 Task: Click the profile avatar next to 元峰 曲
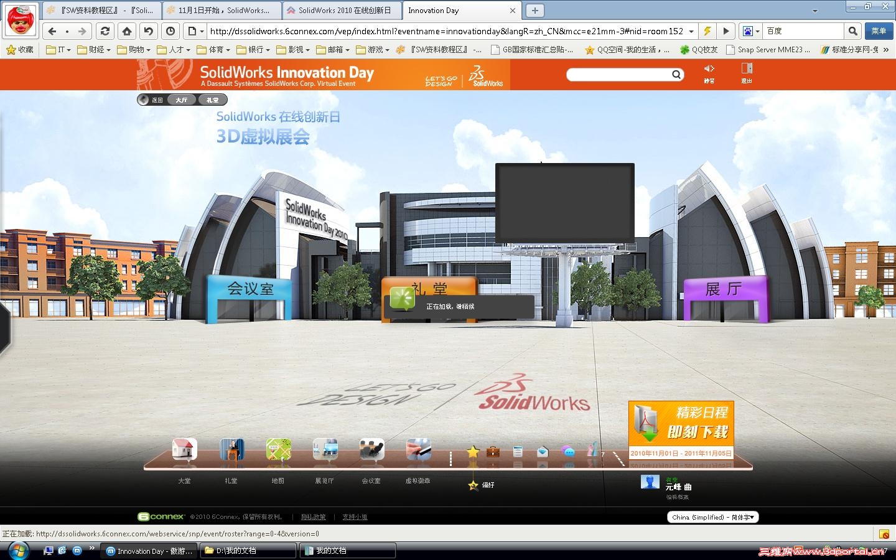pyautogui.click(x=650, y=482)
